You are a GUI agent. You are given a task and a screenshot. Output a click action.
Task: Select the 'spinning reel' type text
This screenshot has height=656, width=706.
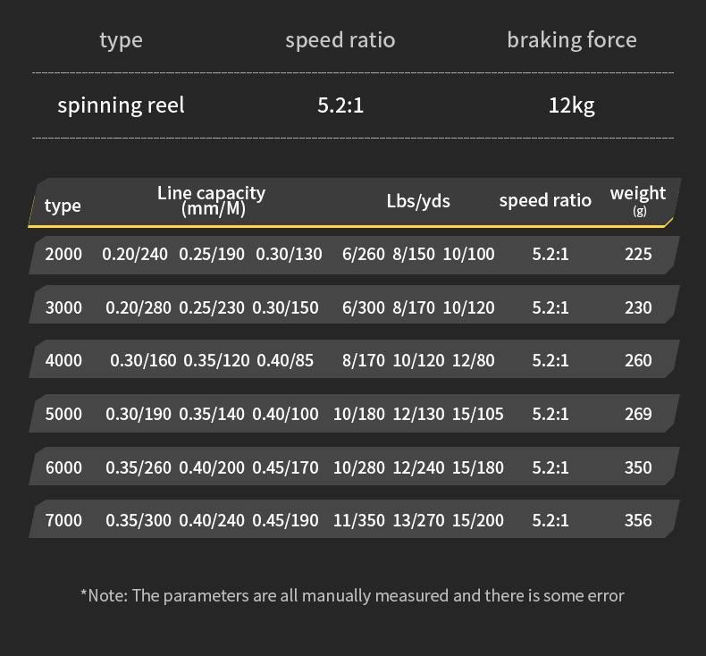121,105
